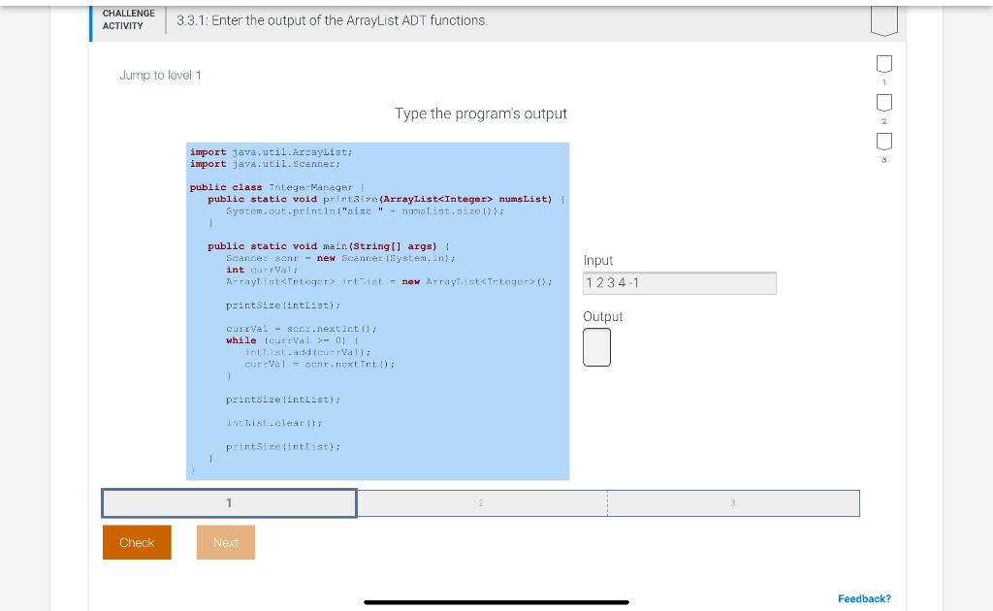The height and width of the screenshot is (611, 993).
Task: Click the Output answer entry box
Action: pyautogui.click(x=596, y=346)
